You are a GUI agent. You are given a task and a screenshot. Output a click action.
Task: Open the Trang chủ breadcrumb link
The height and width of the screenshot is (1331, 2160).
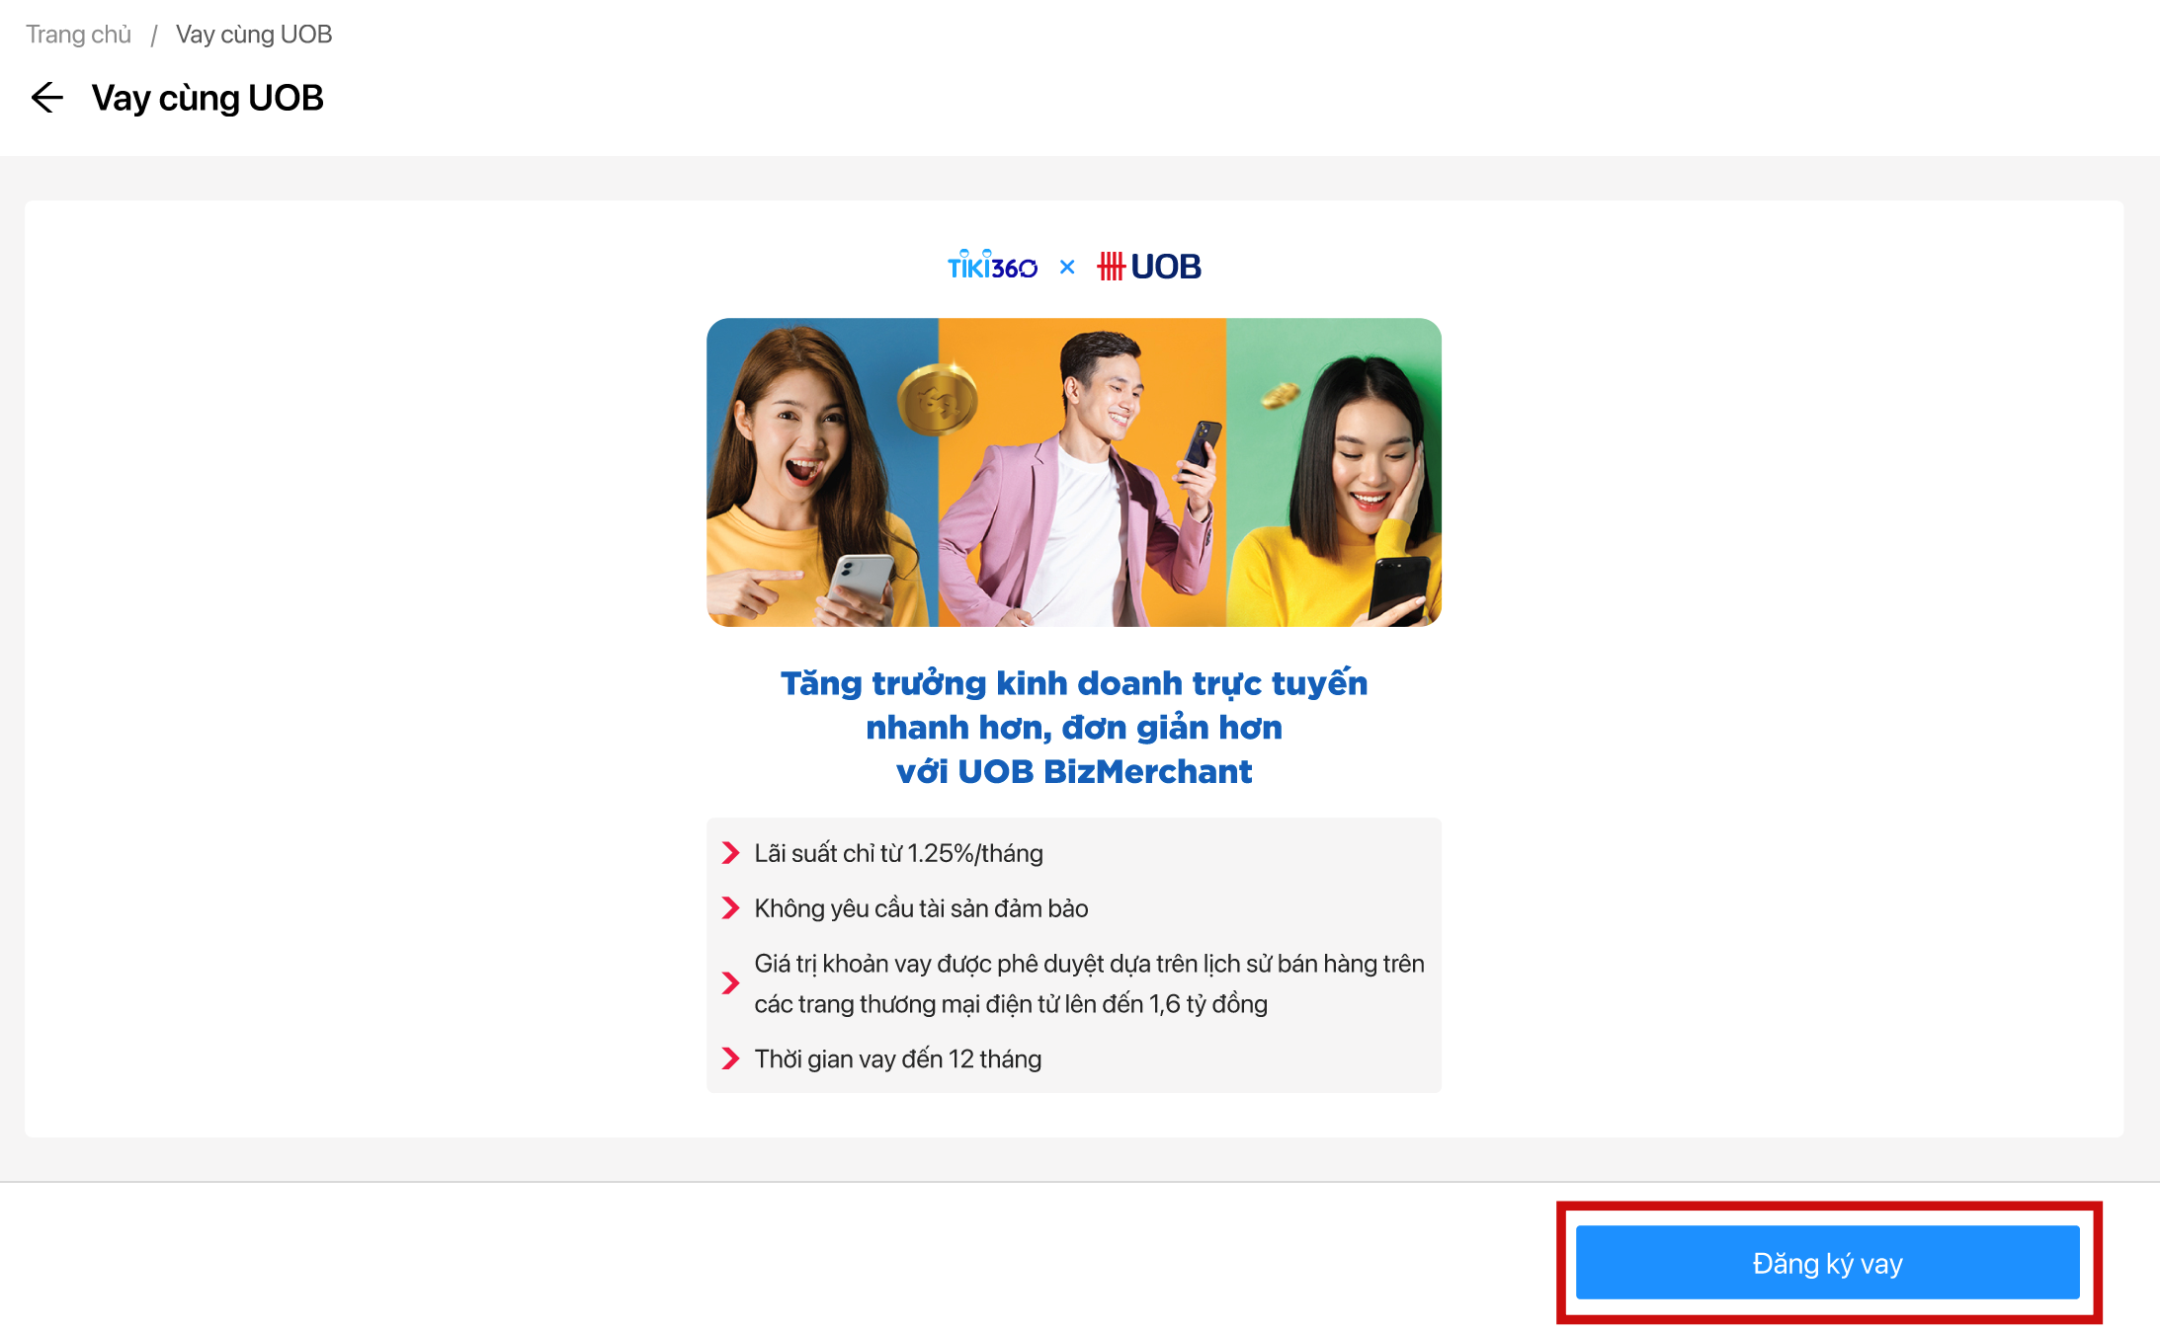(x=78, y=35)
